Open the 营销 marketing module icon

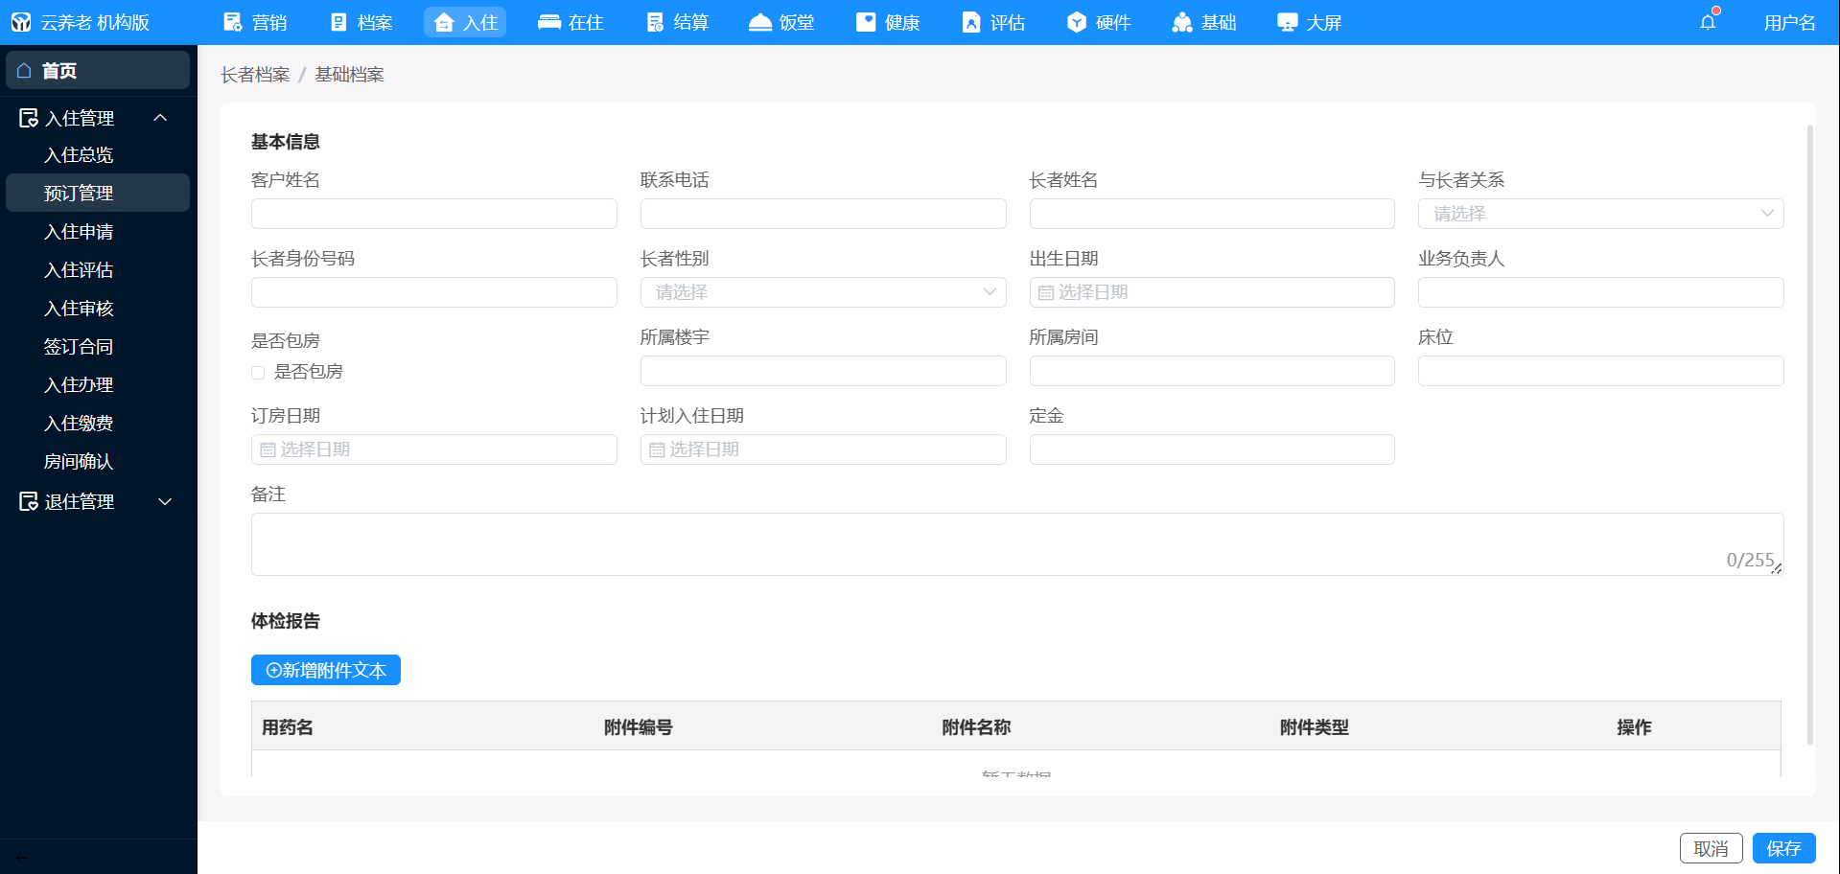click(x=233, y=22)
